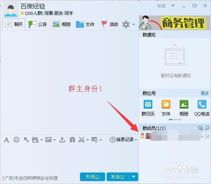Expand the 消息记录 dropdown arrow
Screen dimensions: 211x184
[x=136, y=140]
